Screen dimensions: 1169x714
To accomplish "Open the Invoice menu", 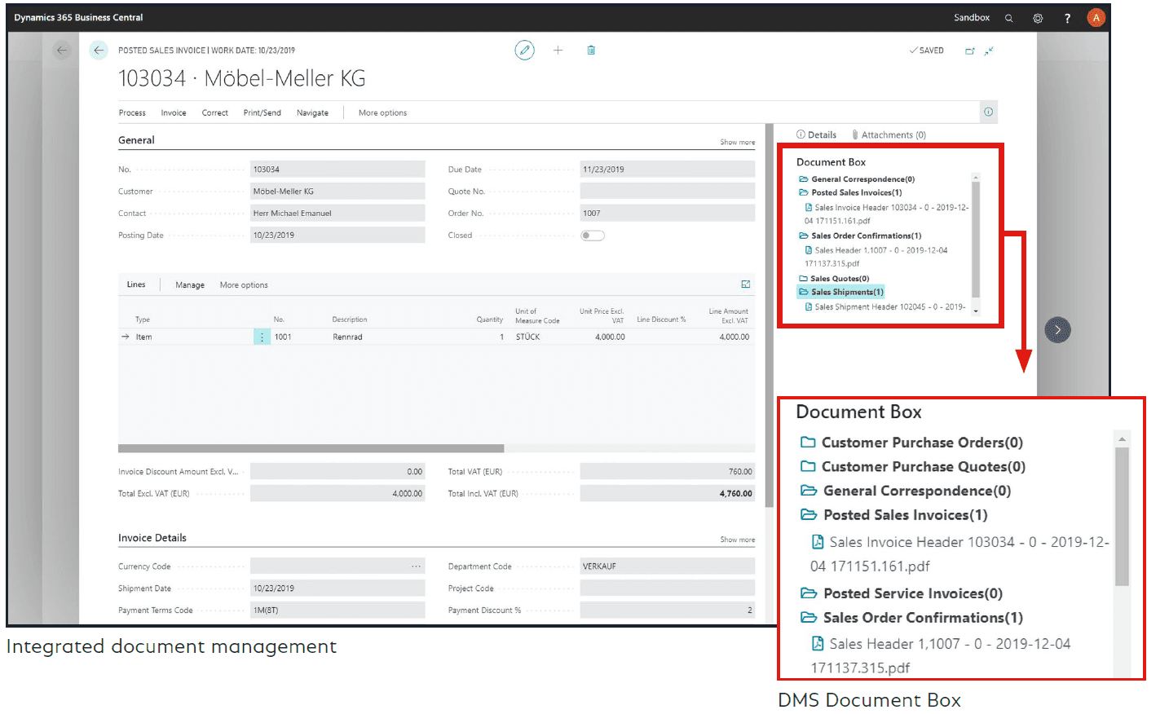I will [174, 113].
